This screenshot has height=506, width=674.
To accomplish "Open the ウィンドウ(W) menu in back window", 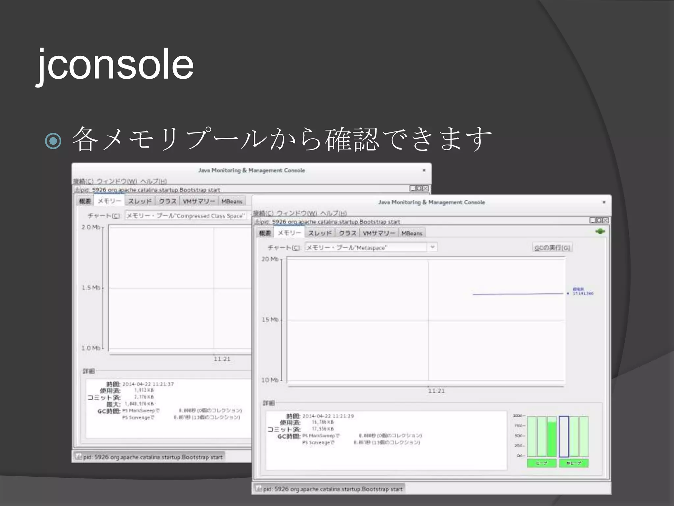I will pos(117,181).
